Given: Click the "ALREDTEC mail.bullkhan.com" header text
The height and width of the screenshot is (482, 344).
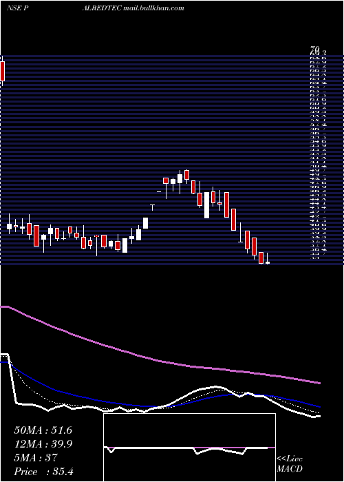Looking at the screenshot, I should pyautogui.click(x=133, y=8).
